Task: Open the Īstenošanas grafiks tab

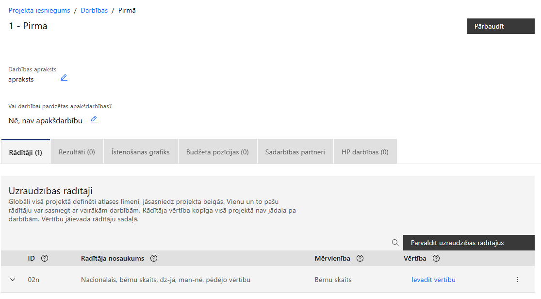Action: click(x=141, y=152)
